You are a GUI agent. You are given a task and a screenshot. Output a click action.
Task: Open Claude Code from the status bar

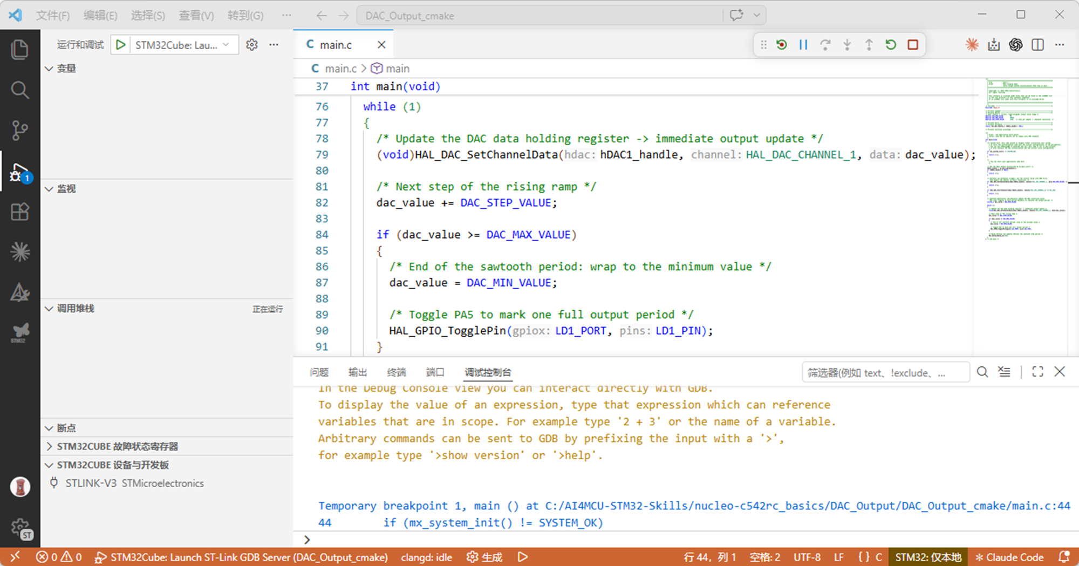1009,557
